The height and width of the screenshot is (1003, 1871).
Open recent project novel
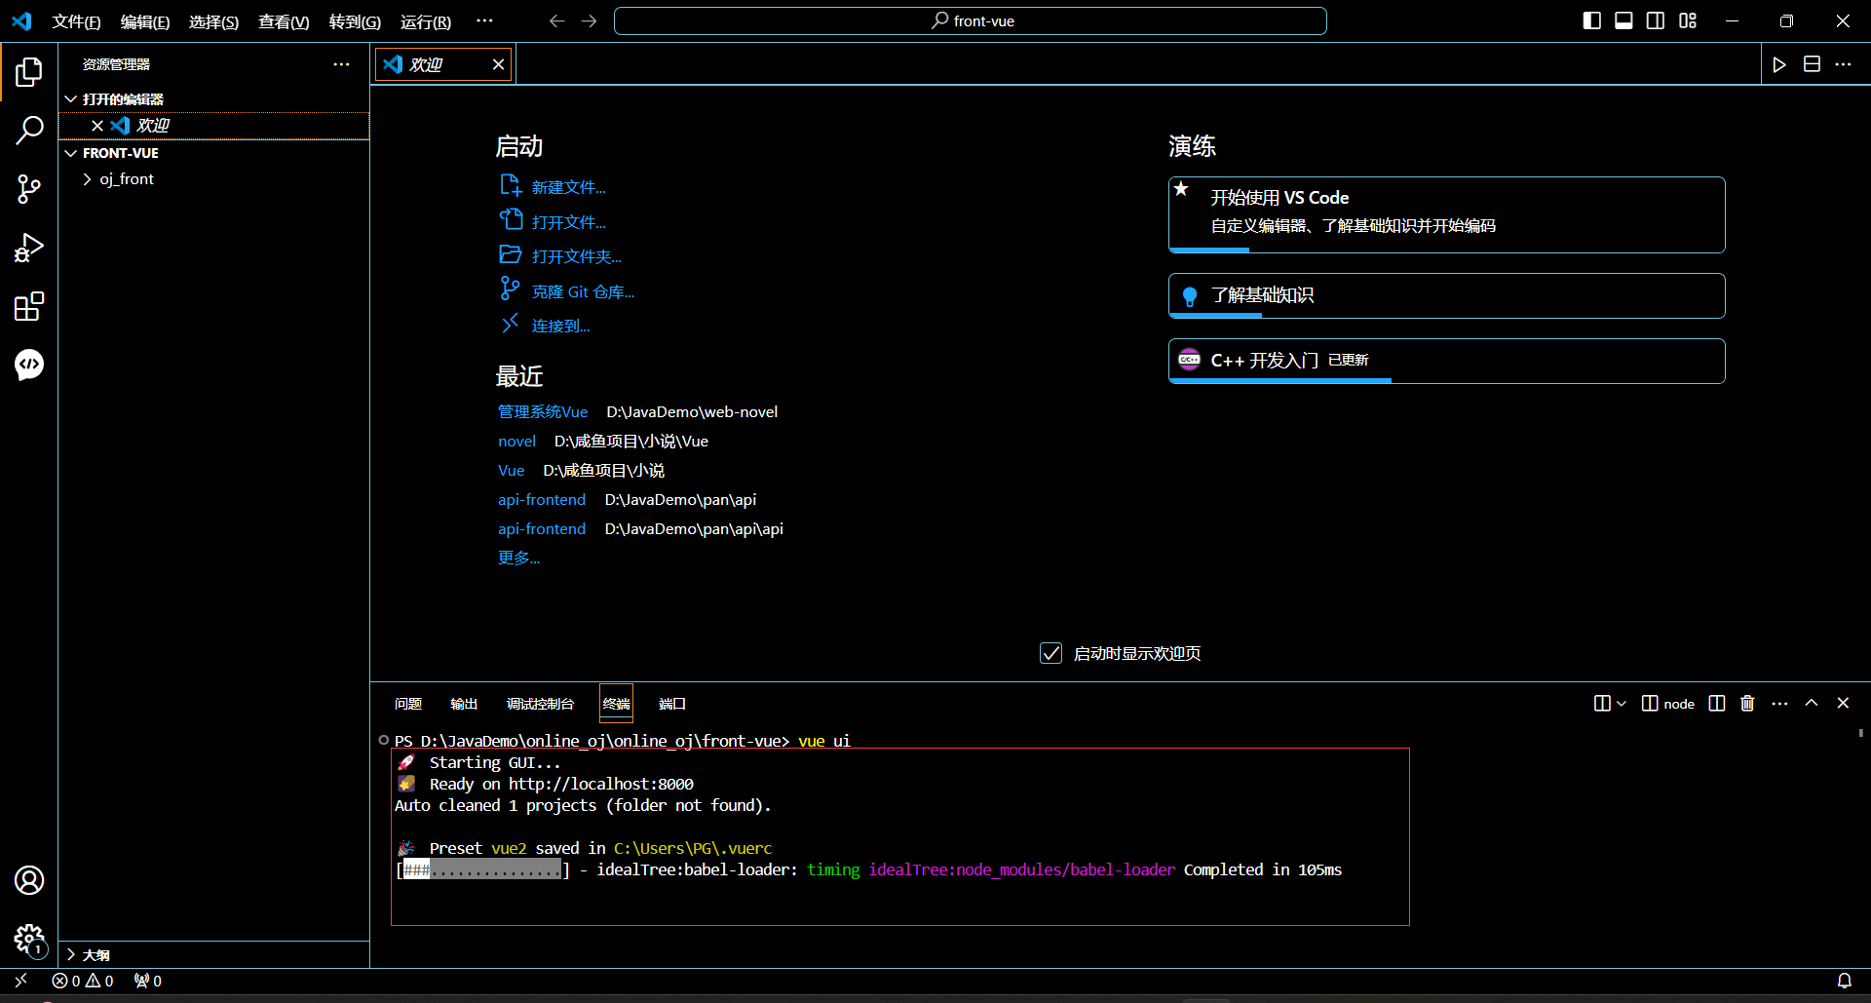[x=516, y=441]
